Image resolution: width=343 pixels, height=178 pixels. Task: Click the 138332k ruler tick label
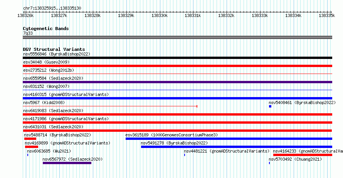pos(226,15)
